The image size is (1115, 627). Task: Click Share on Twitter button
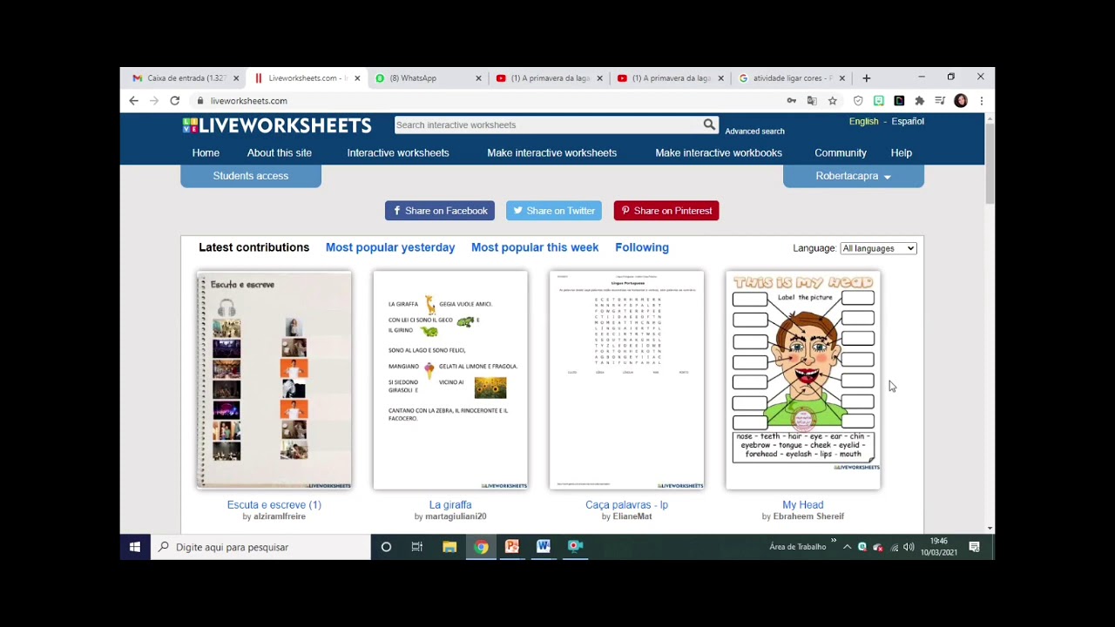pyautogui.click(x=554, y=211)
